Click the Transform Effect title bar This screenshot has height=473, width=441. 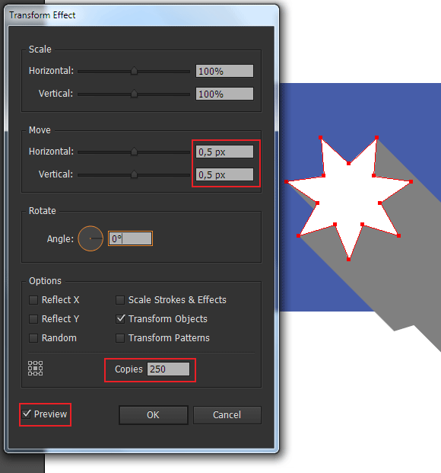[x=141, y=15]
